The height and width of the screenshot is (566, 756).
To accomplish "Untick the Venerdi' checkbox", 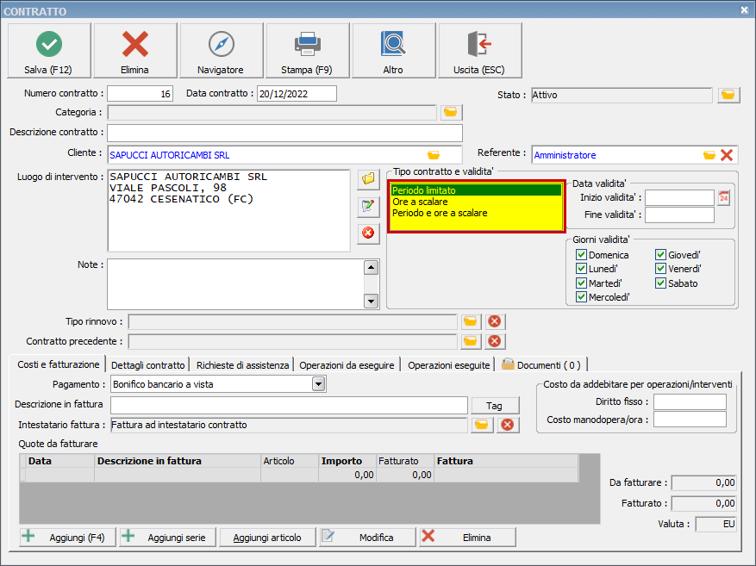I will pos(660,269).
